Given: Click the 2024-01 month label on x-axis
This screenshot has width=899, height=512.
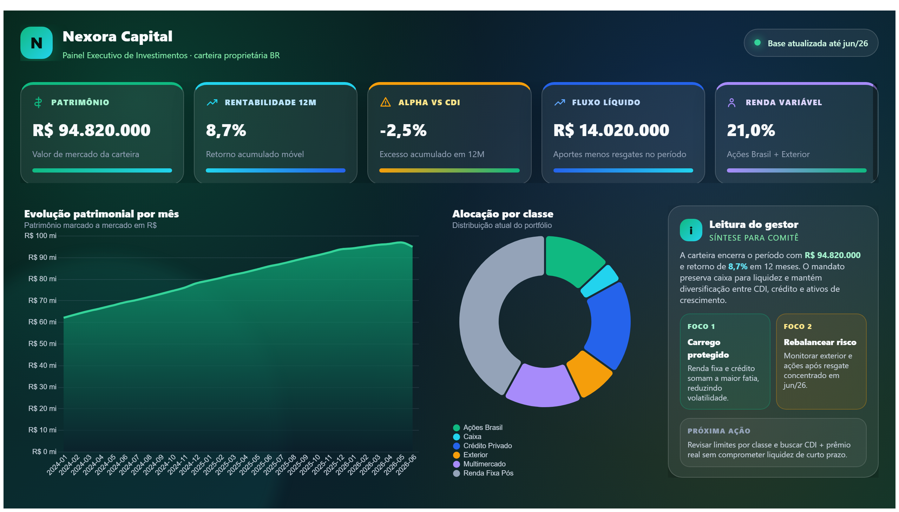Looking at the screenshot, I should [x=57, y=465].
